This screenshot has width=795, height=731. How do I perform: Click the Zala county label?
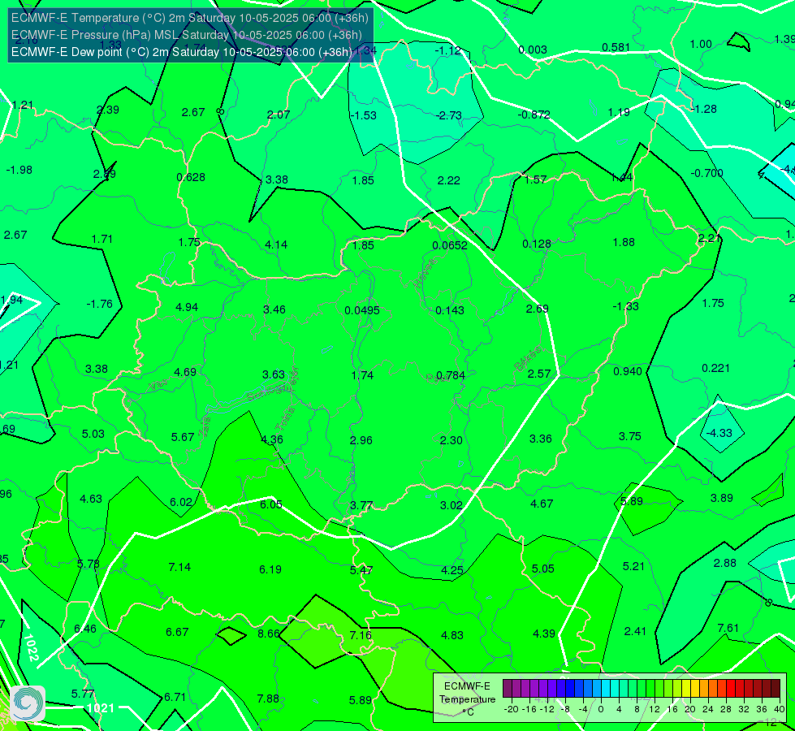[x=205, y=426]
